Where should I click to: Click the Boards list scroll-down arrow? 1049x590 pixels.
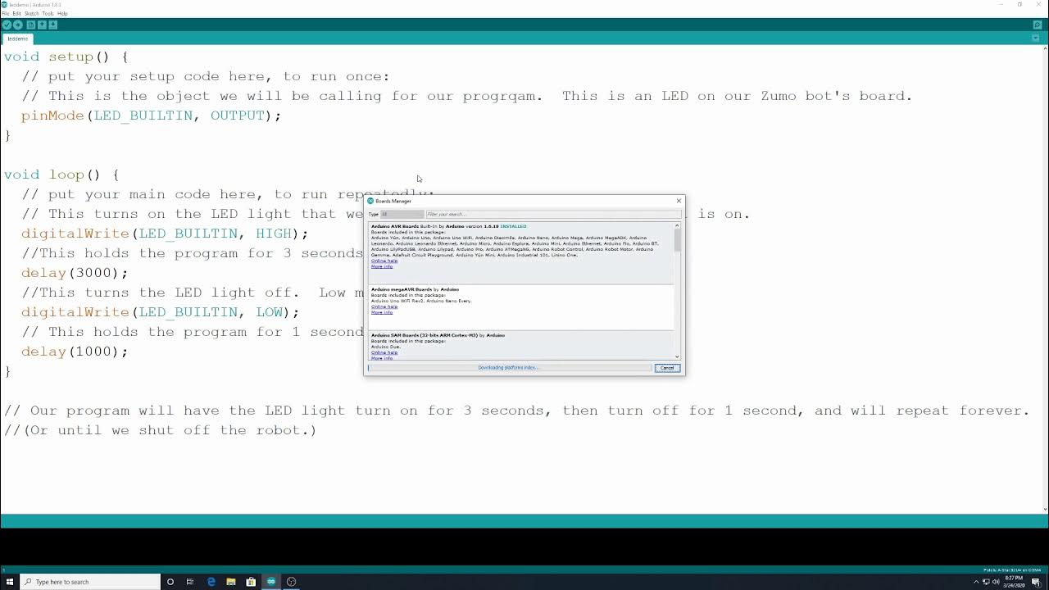[x=677, y=356]
